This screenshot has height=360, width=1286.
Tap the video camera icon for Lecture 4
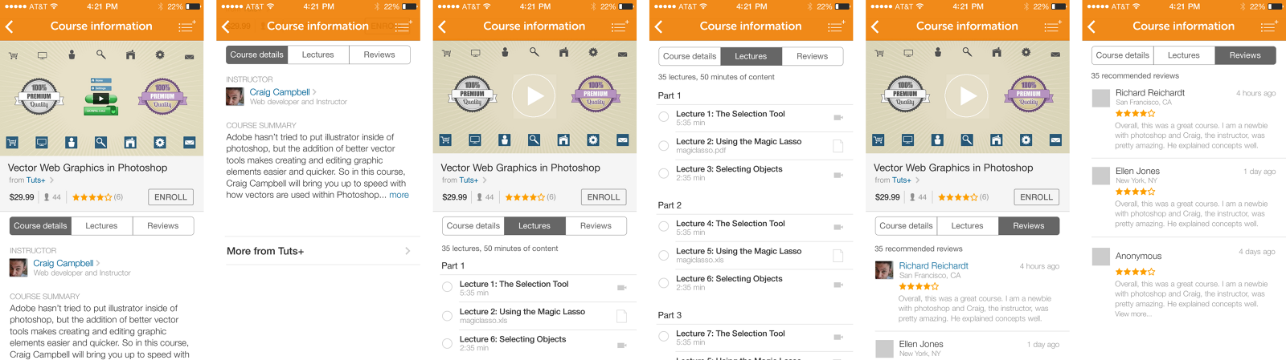click(838, 229)
